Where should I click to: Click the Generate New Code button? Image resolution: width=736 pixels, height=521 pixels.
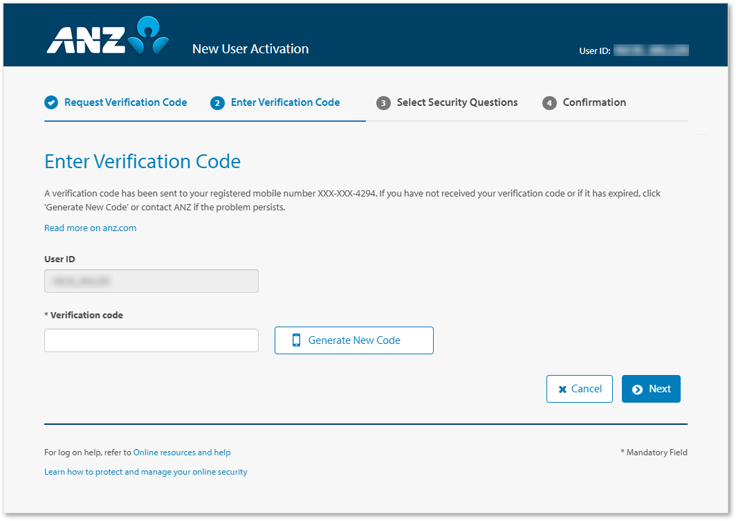353,340
